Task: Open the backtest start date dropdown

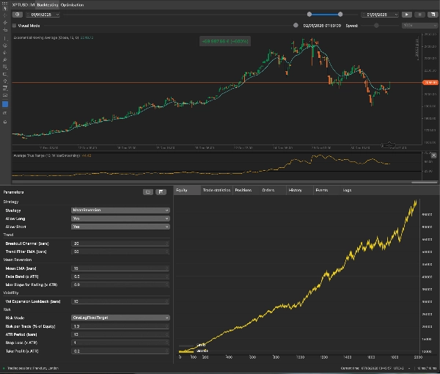Action: (x=43, y=15)
